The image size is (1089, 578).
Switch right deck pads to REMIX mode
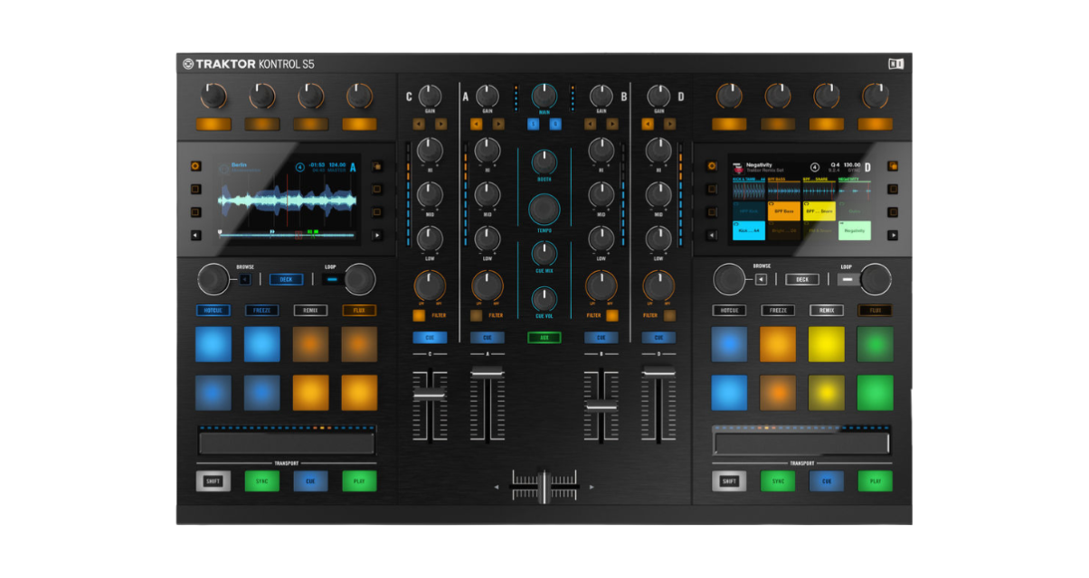[x=826, y=310]
